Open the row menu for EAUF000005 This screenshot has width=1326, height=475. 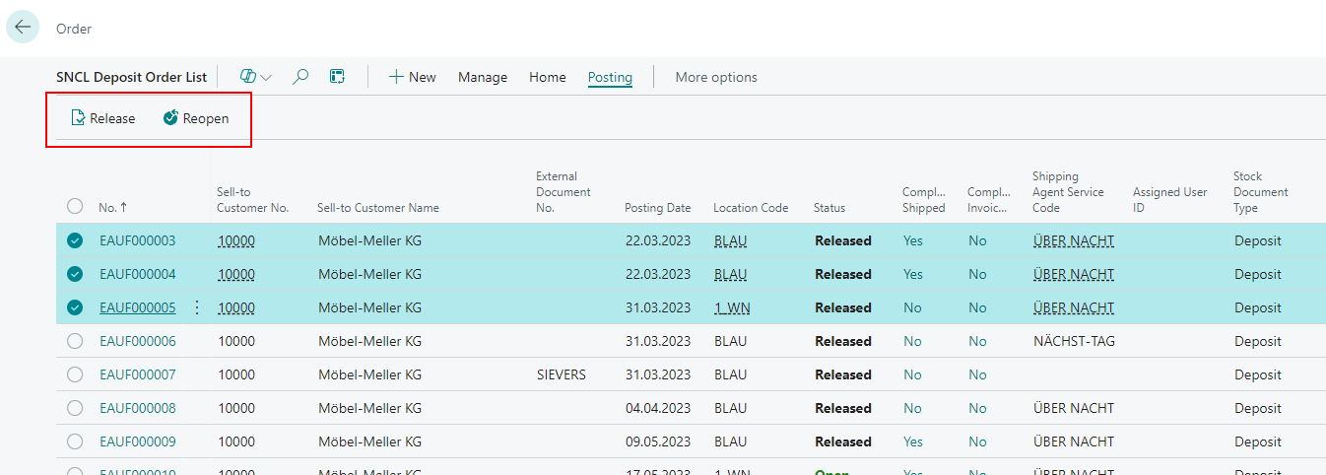point(196,307)
